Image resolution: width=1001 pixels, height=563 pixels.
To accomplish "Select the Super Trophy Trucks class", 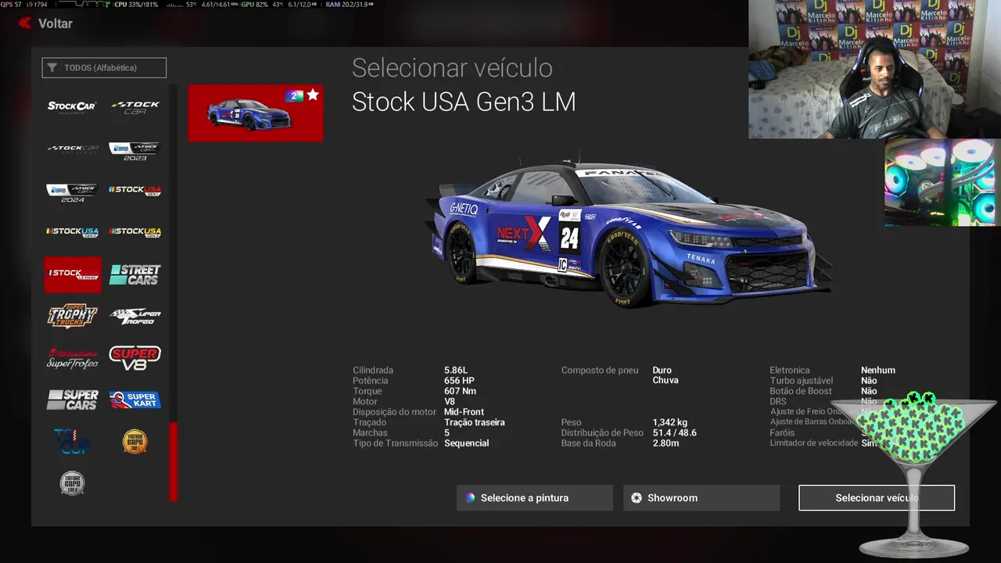I will (72, 316).
